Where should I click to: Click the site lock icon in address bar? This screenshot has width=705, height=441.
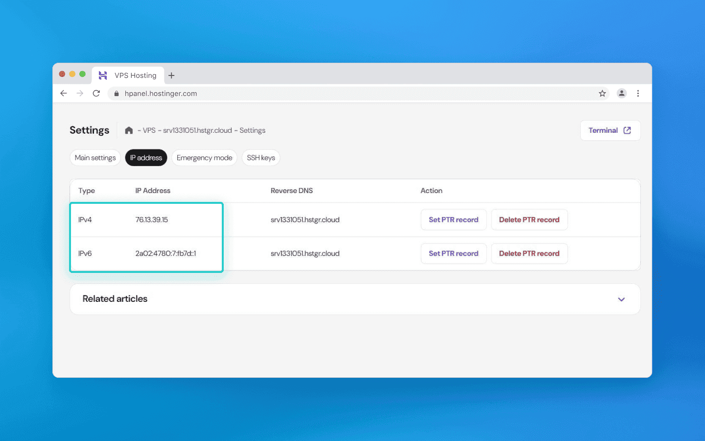coord(117,94)
